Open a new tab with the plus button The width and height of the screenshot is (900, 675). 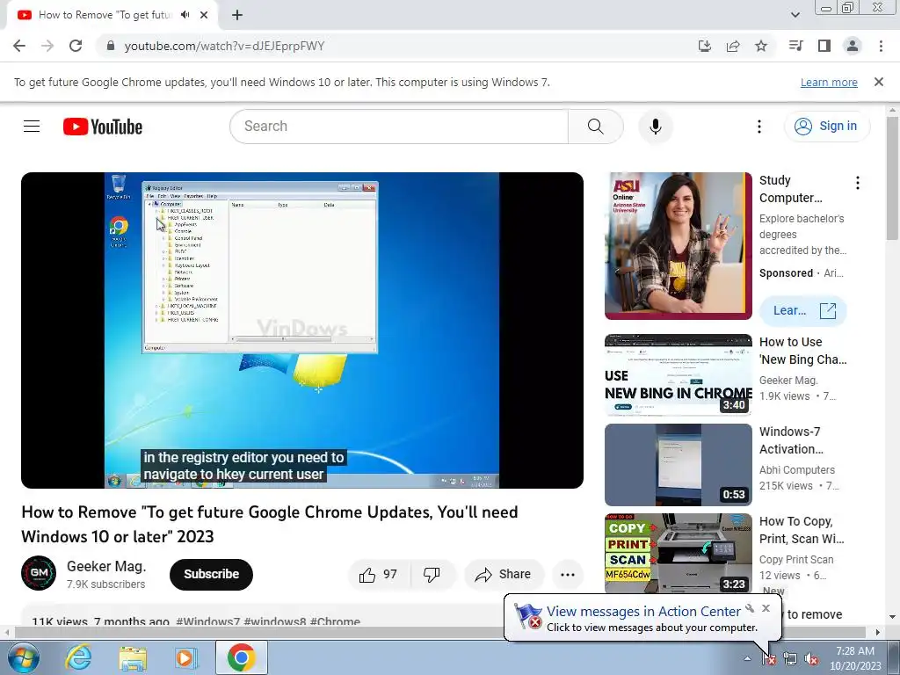237,15
